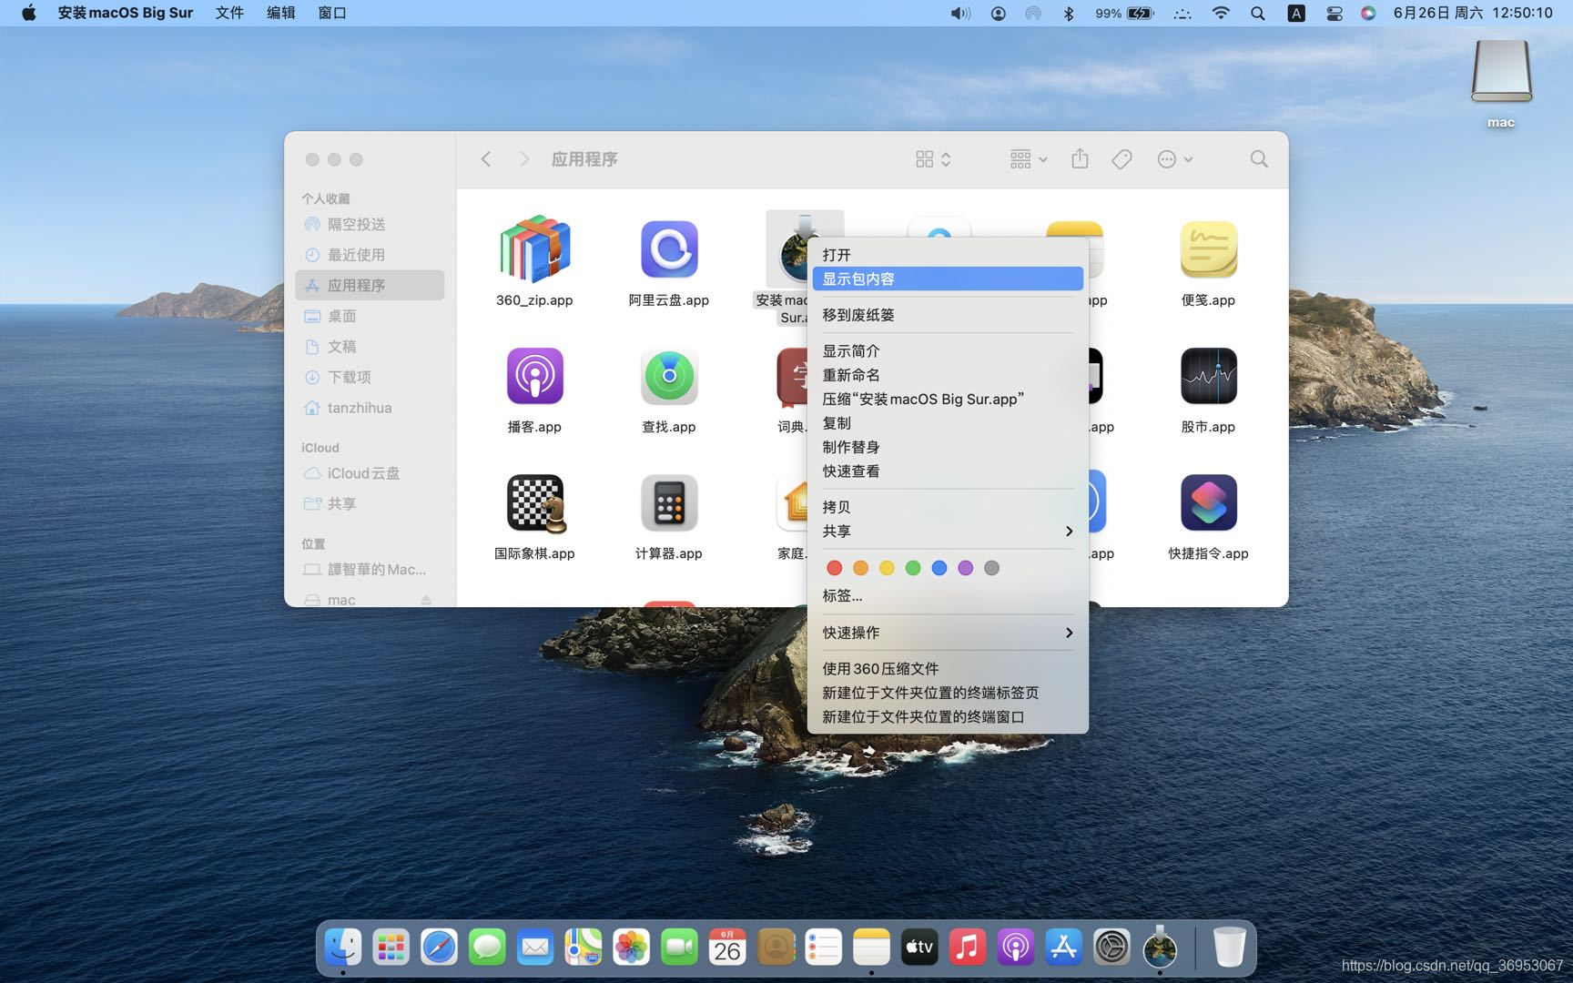The width and height of the screenshot is (1573, 983).
Task: Open Messages from the Dock
Action: [487, 948]
